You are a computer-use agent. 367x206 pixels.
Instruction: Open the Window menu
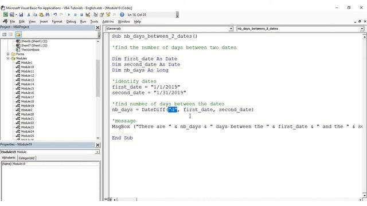pos(124,22)
